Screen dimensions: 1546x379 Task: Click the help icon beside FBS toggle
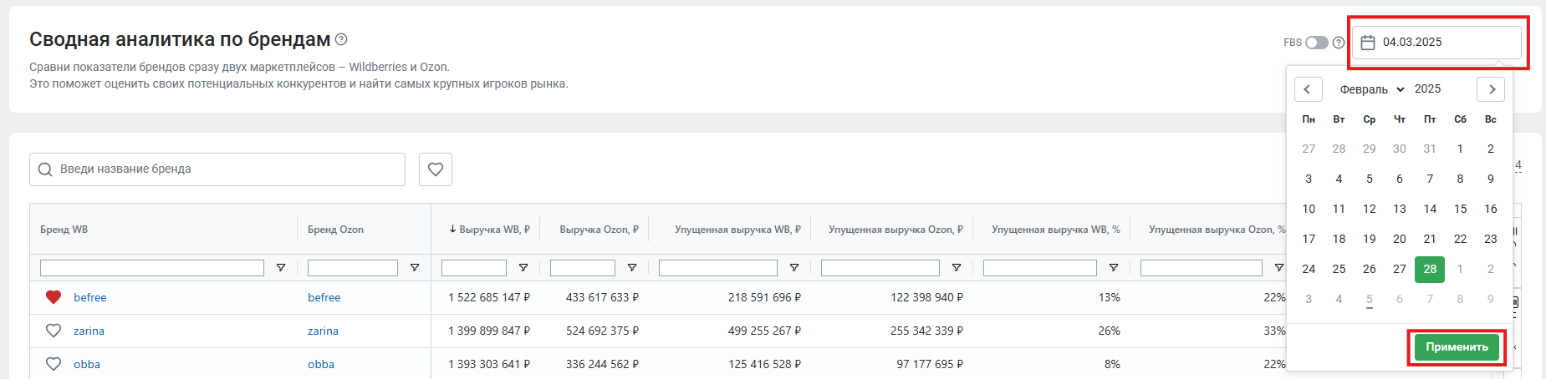click(x=1339, y=43)
